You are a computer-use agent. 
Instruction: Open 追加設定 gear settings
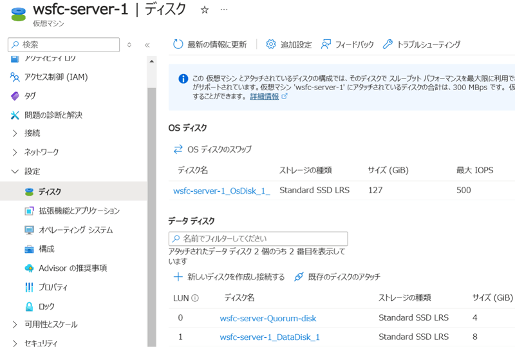[x=288, y=44]
